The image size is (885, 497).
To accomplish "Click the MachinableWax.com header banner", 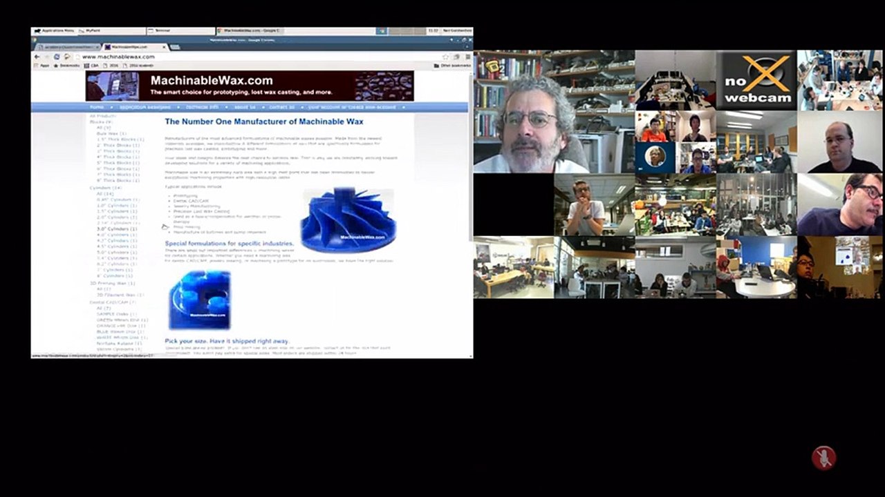I will (x=250, y=86).
